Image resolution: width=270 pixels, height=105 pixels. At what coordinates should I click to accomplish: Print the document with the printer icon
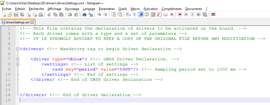tap(41, 15)
